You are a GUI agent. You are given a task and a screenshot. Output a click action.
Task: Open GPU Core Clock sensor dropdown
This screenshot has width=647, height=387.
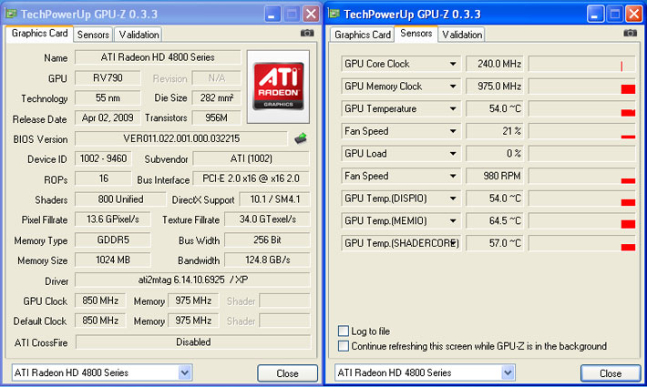pos(453,64)
